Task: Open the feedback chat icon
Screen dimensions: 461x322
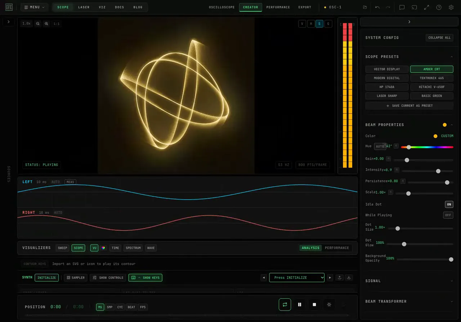Action: click(402, 7)
